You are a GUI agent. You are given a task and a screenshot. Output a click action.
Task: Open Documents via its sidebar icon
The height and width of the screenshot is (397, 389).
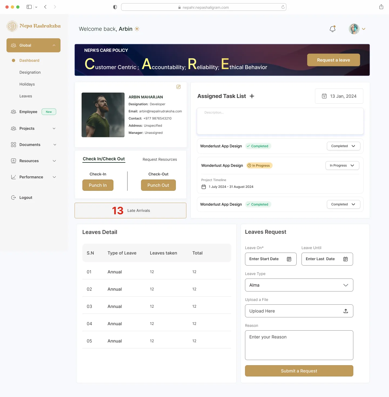14,145
